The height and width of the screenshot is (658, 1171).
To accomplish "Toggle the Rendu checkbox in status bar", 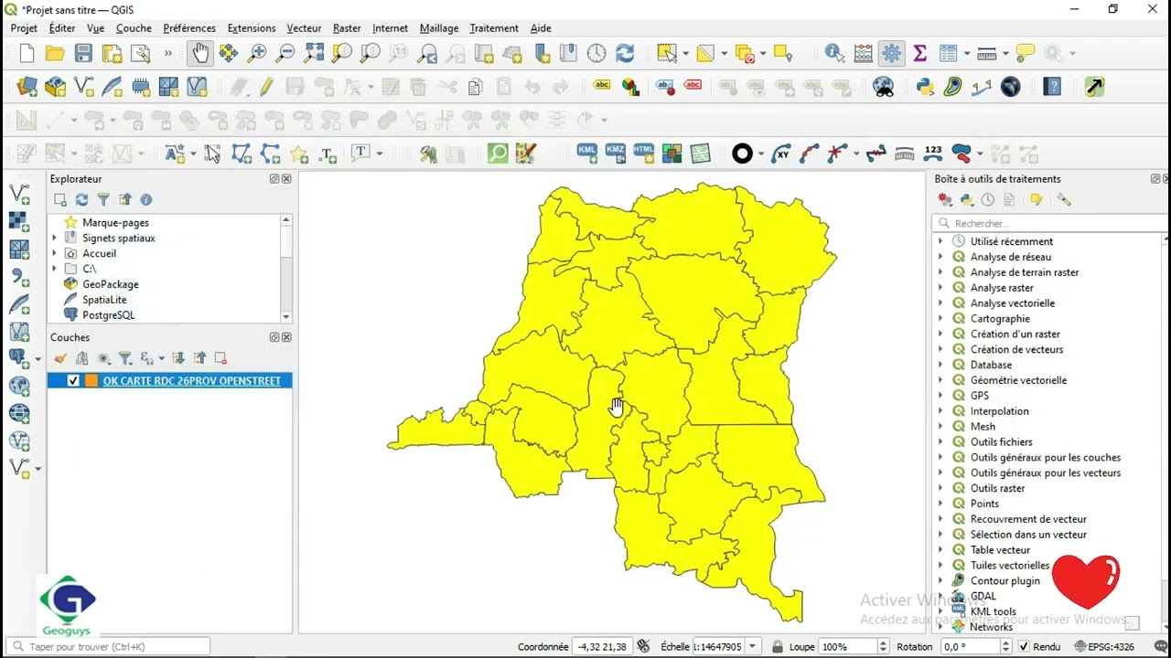I will pyautogui.click(x=1024, y=646).
